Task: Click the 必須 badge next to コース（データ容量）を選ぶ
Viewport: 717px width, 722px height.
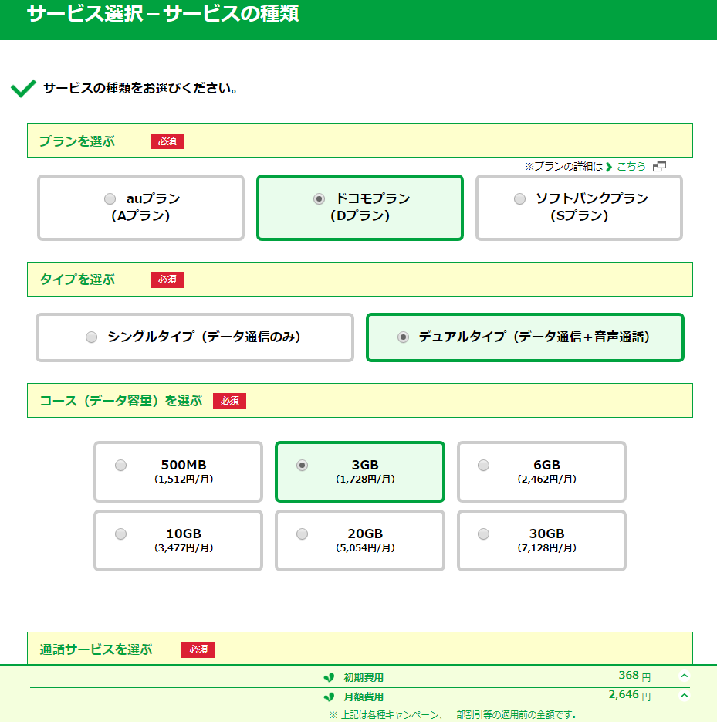Action: [x=230, y=401]
